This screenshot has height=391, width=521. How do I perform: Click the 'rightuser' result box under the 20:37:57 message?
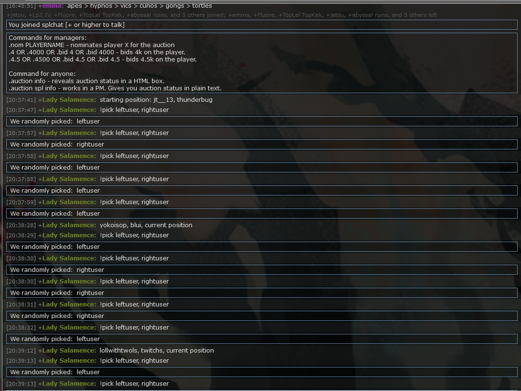(x=262, y=145)
